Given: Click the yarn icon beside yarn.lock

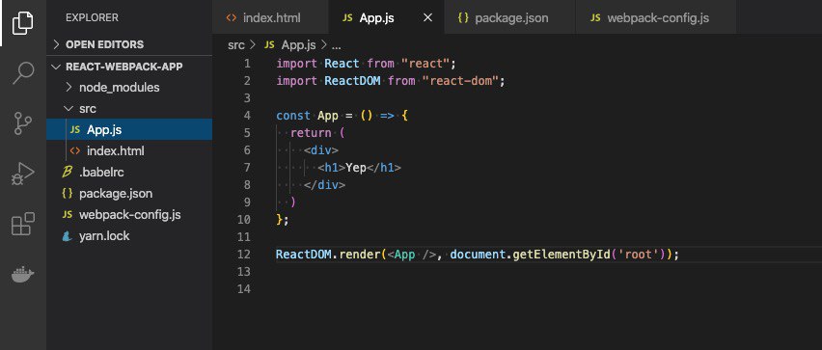Looking at the screenshot, I should tap(68, 236).
